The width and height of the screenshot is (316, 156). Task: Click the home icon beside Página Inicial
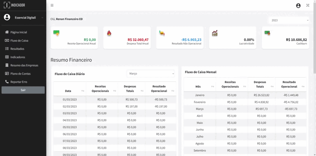(x=7, y=32)
